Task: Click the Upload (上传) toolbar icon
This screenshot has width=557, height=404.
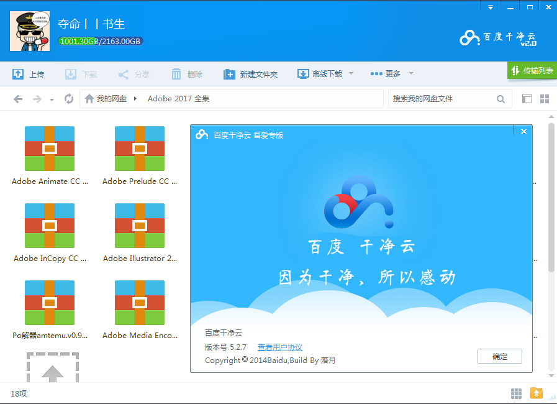Action: pos(18,74)
